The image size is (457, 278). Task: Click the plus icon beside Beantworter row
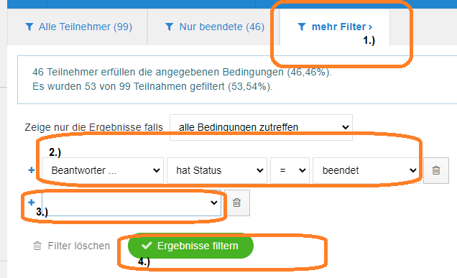pyautogui.click(x=32, y=170)
